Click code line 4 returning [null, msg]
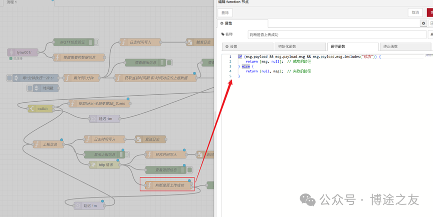This screenshot has height=217, width=433. pyautogui.click(x=278, y=71)
